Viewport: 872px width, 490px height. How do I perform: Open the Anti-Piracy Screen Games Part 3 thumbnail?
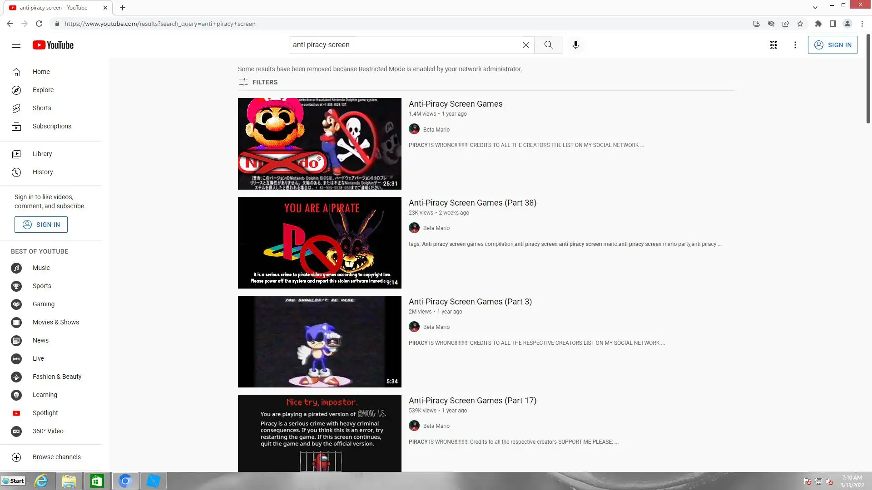[x=319, y=341]
